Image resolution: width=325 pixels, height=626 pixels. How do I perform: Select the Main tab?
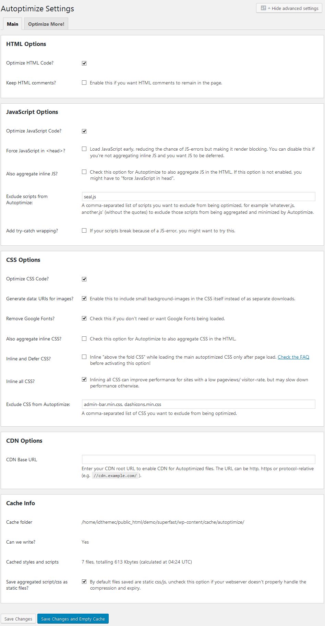point(13,24)
